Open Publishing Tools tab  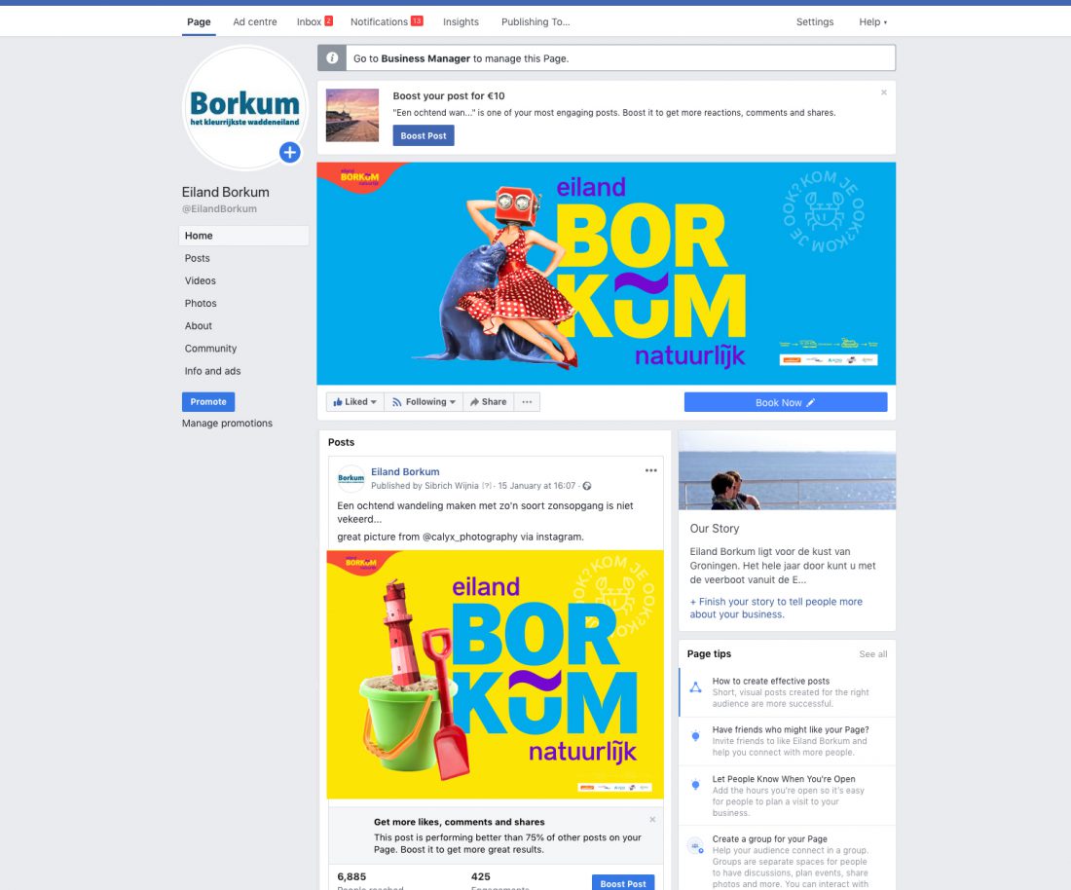535,21
